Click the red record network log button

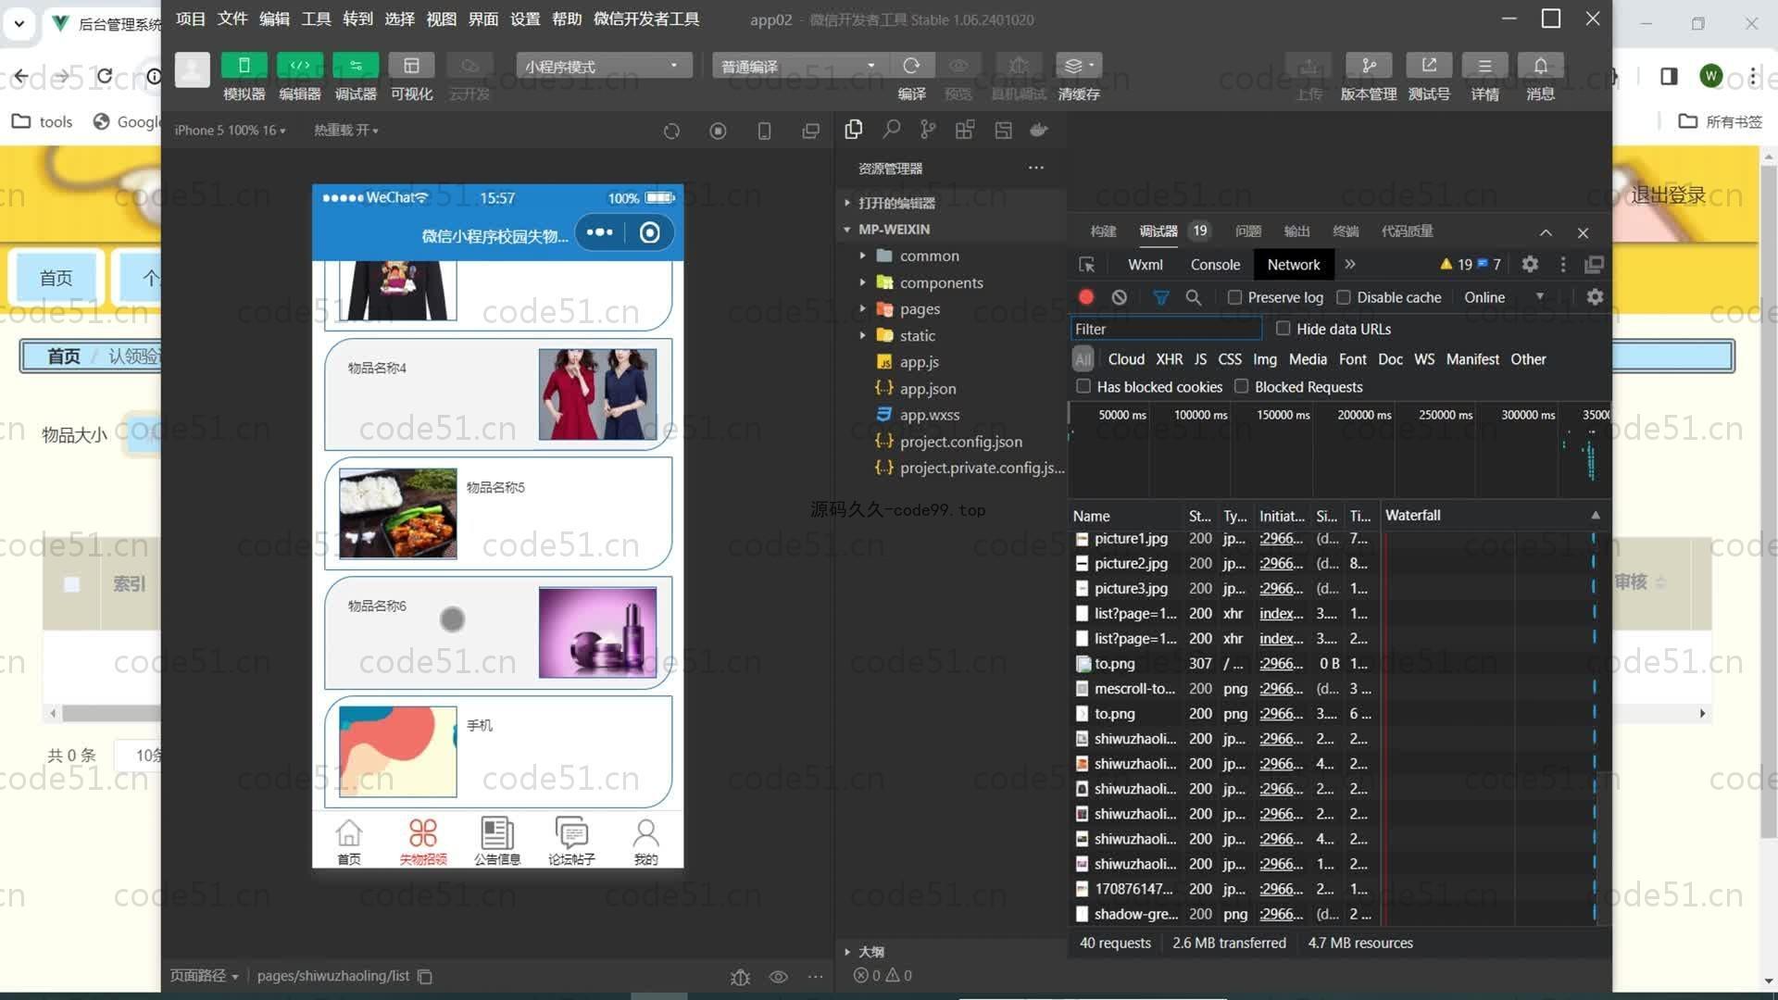(x=1086, y=297)
